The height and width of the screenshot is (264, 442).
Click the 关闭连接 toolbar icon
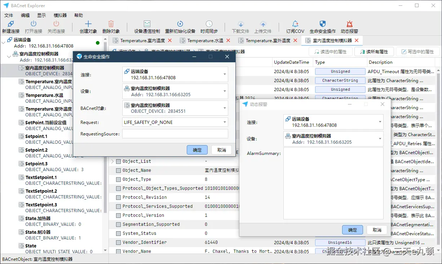[56, 24]
